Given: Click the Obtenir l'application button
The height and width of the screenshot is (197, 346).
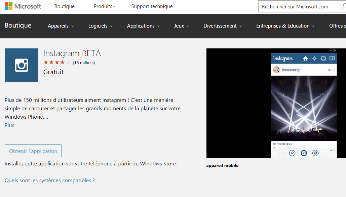Looking at the screenshot, I should 33,151.
